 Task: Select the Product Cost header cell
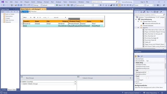pos(74,21)
